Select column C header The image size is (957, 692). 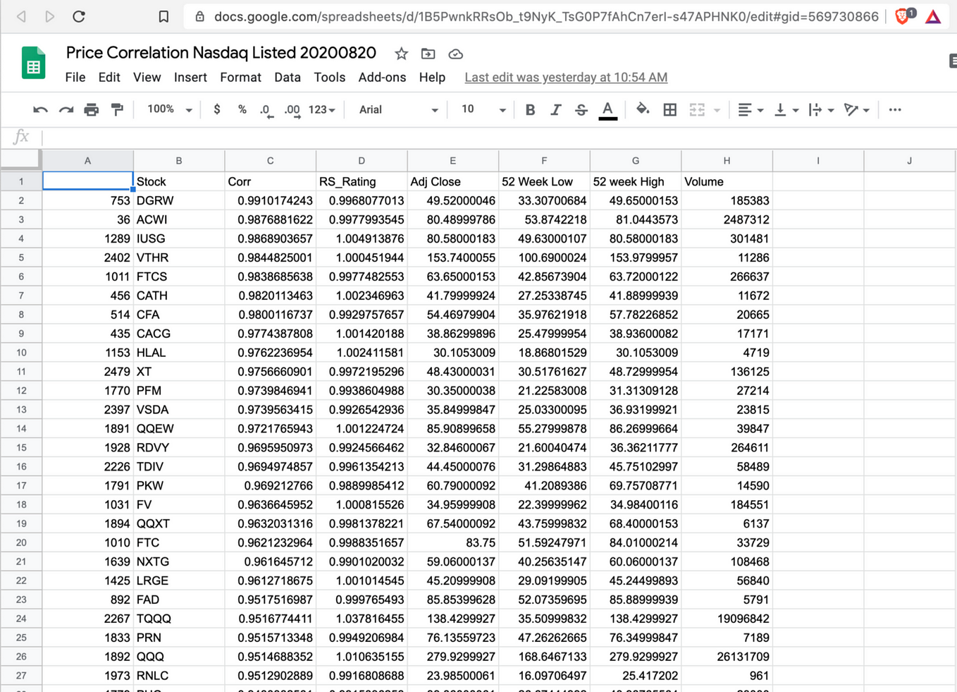pos(270,161)
